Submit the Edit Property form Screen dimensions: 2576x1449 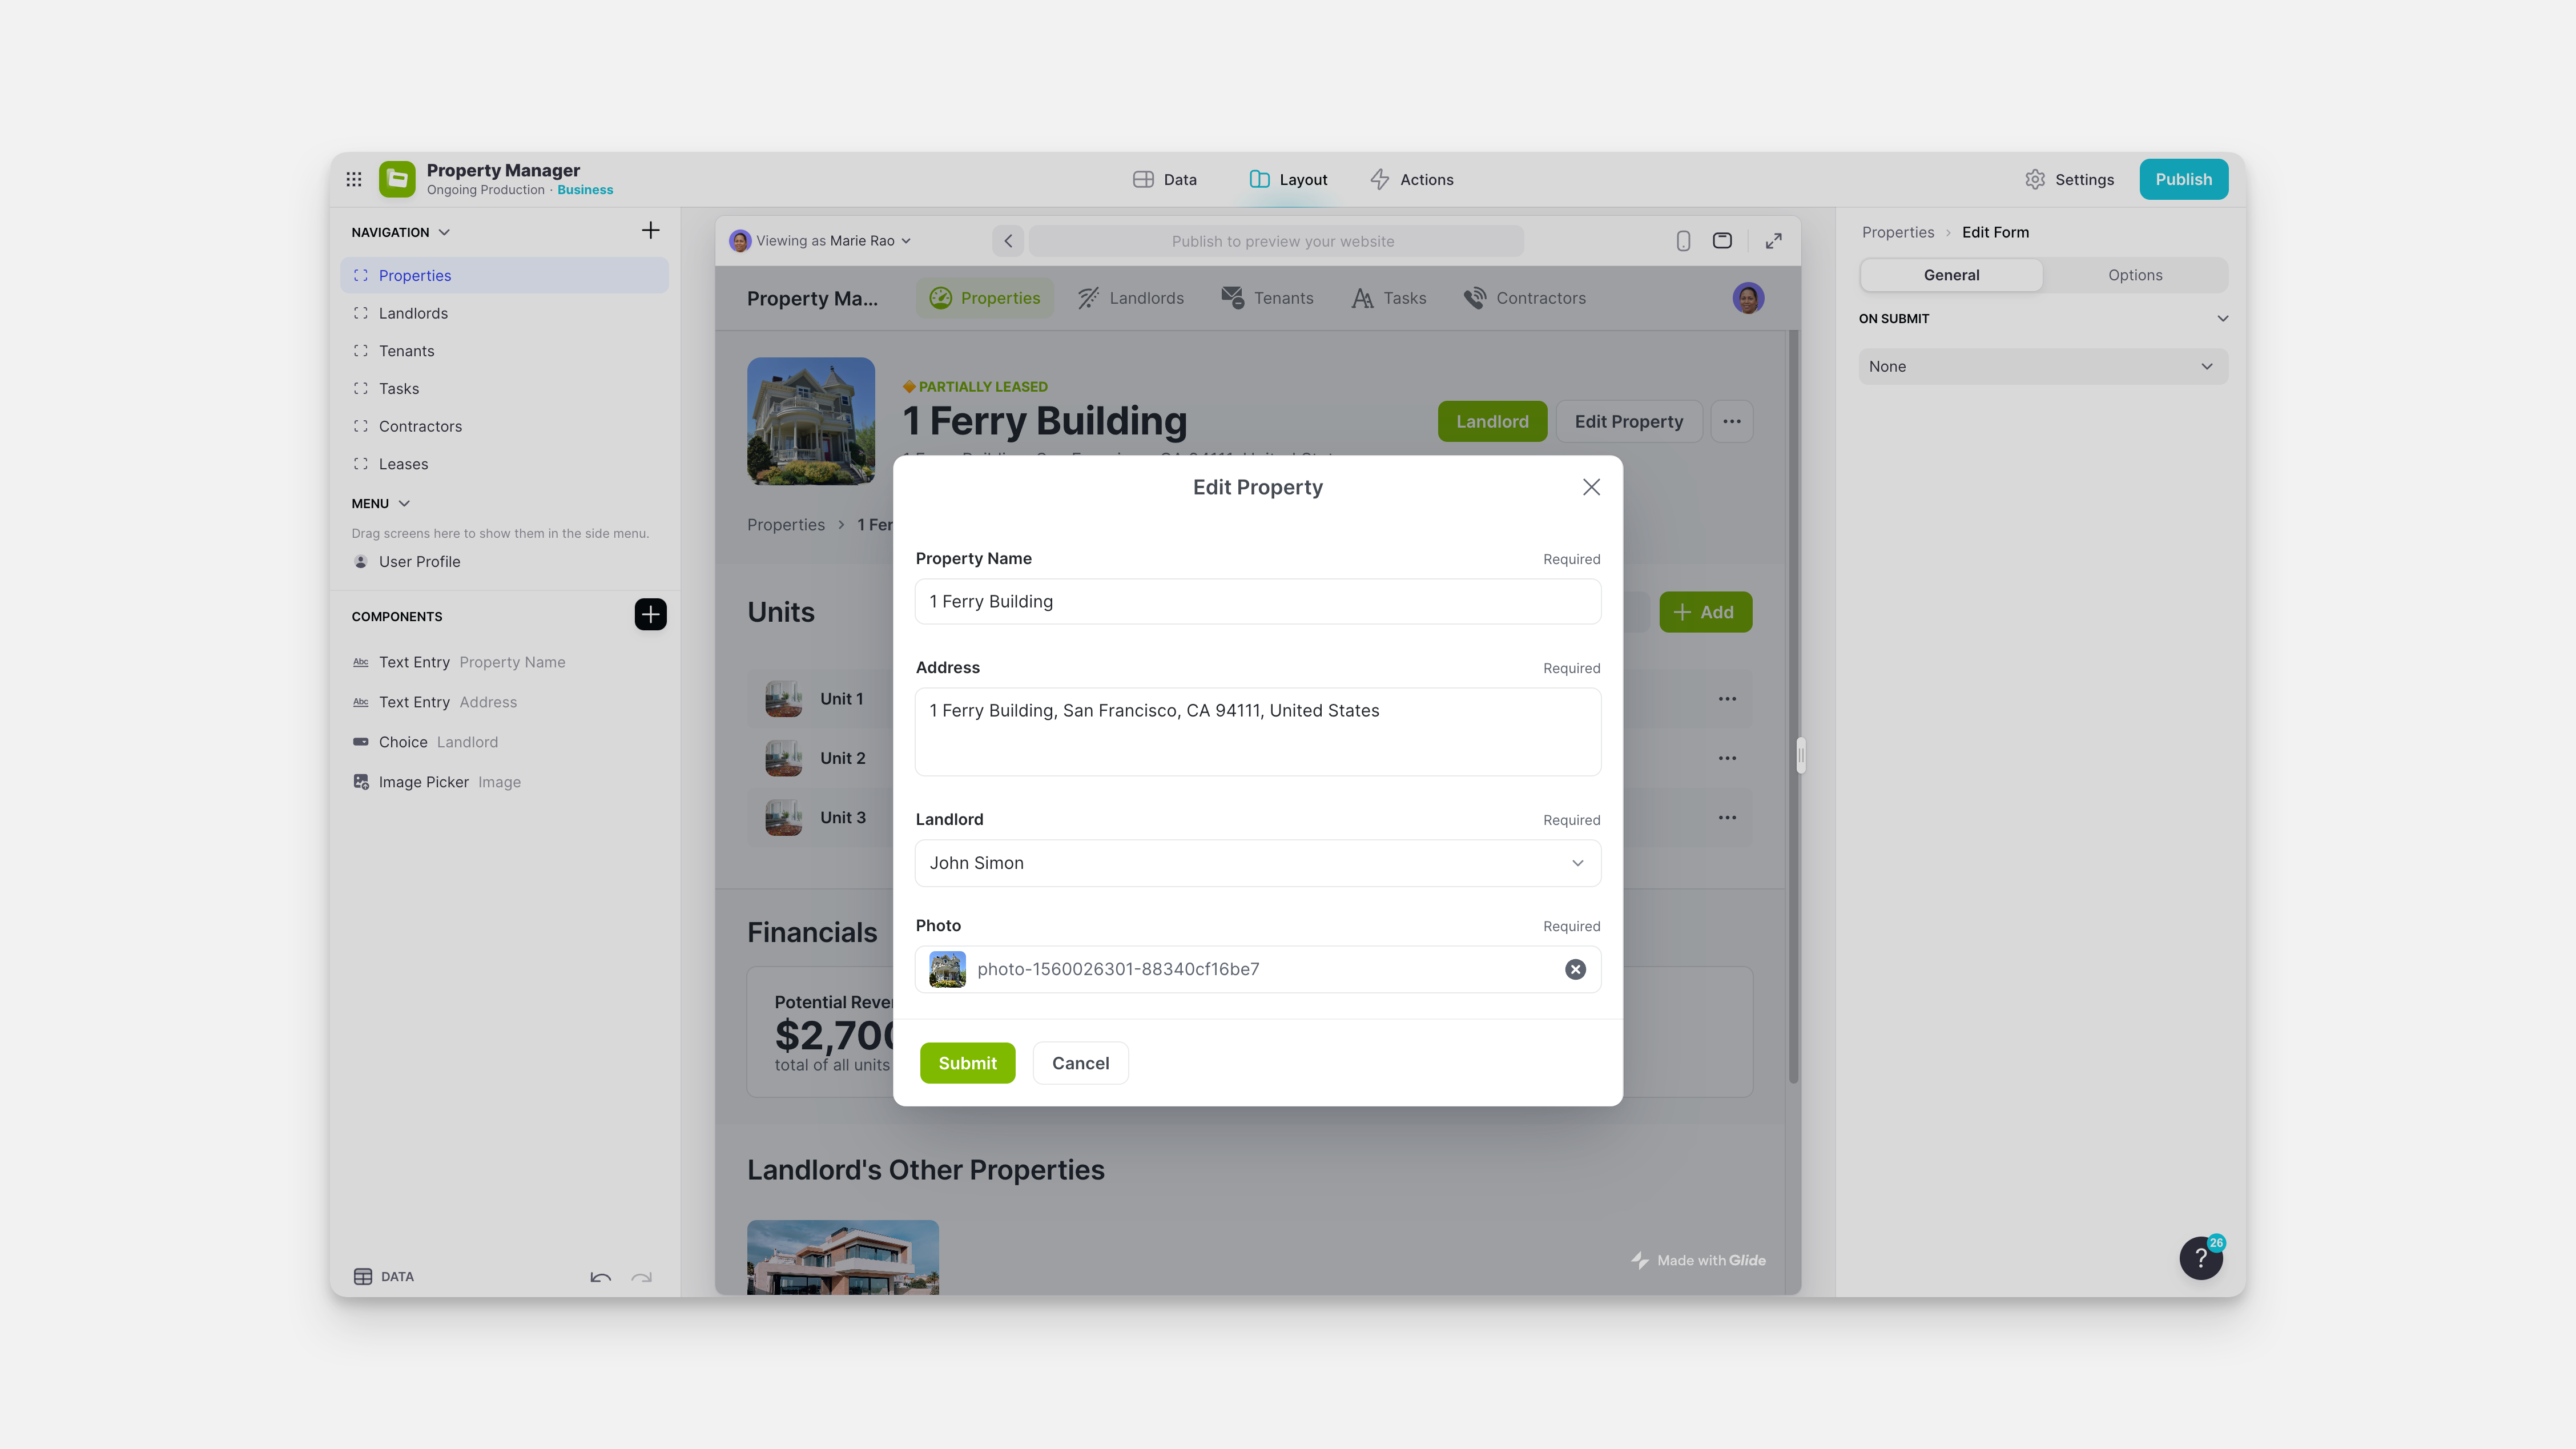click(x=966, y=1062)
